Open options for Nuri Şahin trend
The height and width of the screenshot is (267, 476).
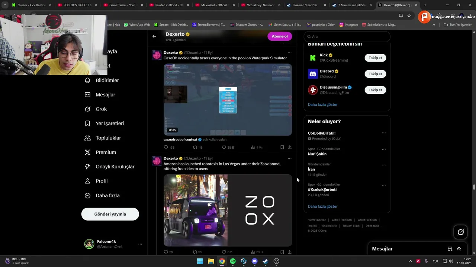click(x=384, y=149)
